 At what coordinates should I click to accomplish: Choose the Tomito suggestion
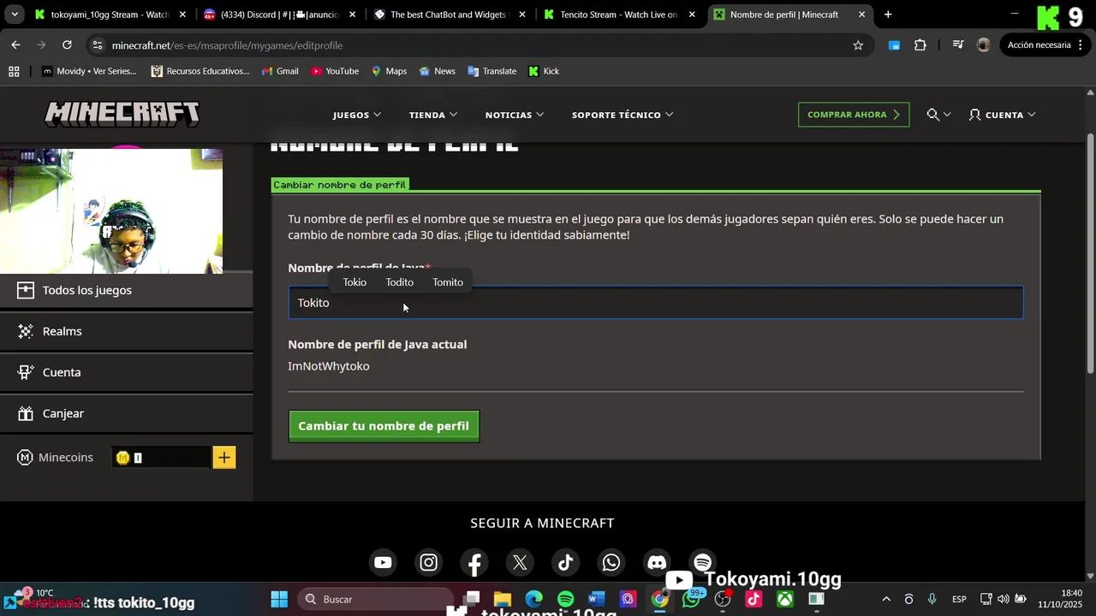tap(447, 282)
